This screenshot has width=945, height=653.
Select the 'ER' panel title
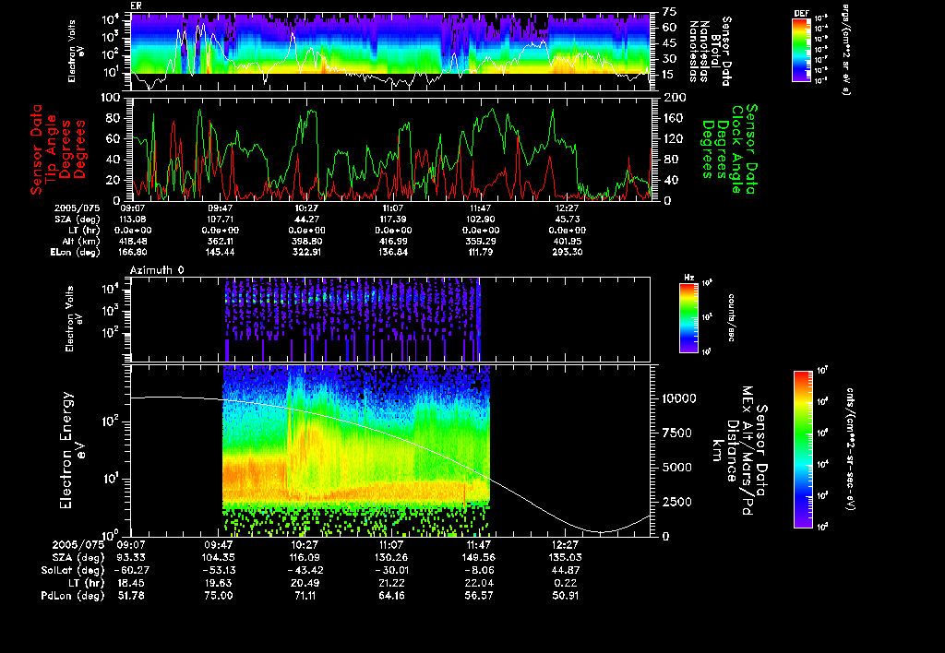tap(136, 6)
